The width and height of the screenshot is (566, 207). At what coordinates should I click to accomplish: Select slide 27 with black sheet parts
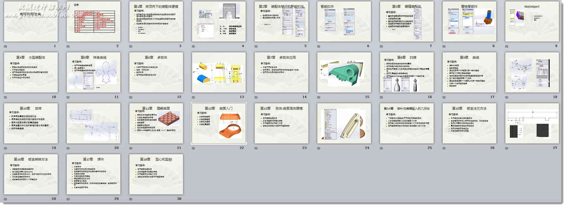click(x=532, y=123)
